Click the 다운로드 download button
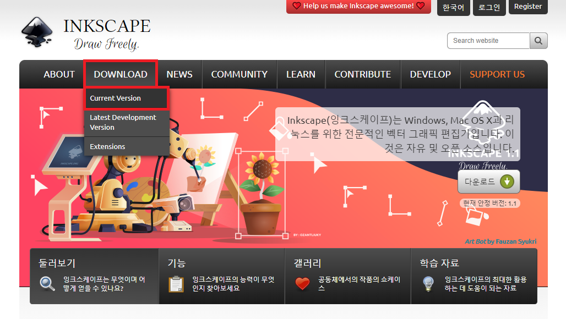The width and height of the screenshot is (566, 319). 489,182
